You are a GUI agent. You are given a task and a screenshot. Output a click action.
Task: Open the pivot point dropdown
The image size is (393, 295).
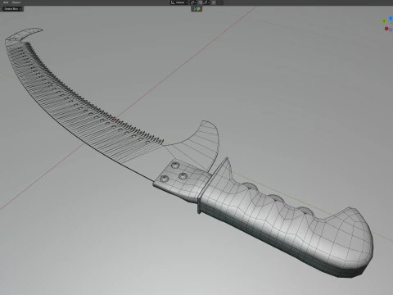[x=193, y=2]
